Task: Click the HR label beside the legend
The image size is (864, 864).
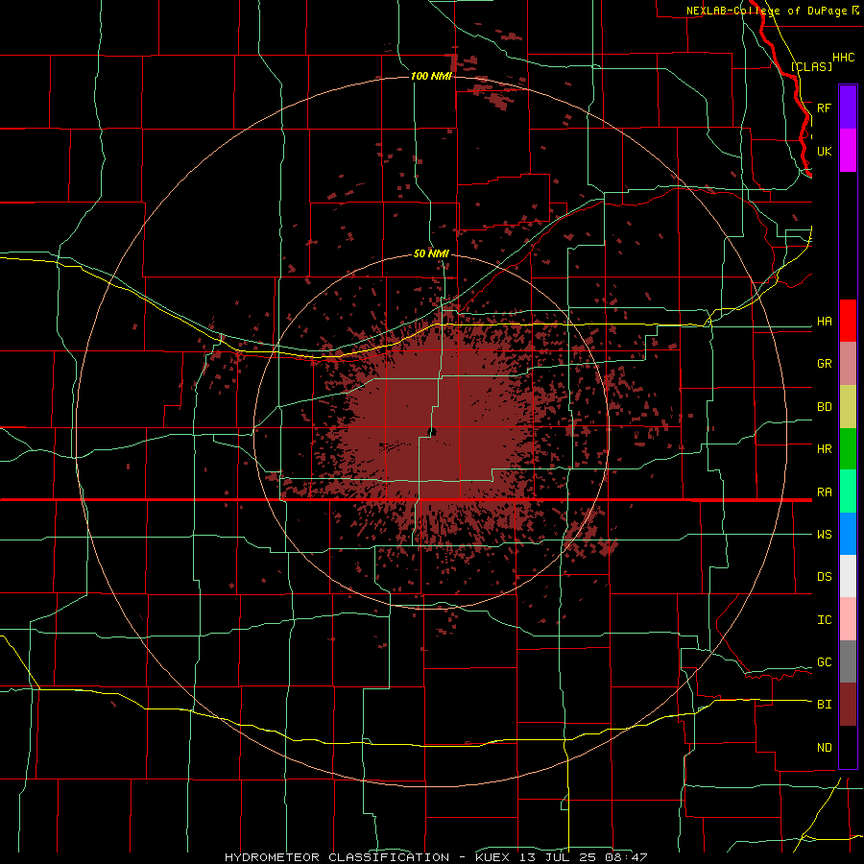Action: (824, 449)
